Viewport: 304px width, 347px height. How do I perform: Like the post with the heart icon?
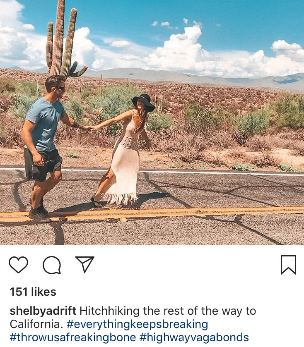coord(18,265)
